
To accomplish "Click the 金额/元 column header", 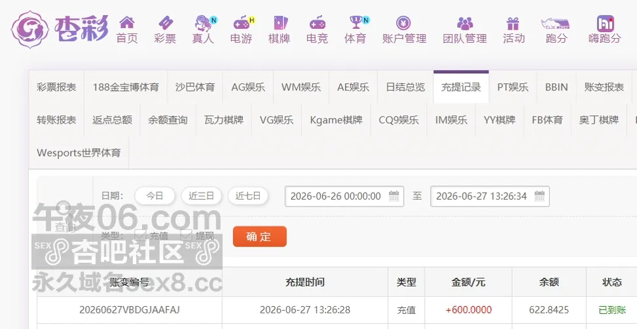I will pos(468,282).
